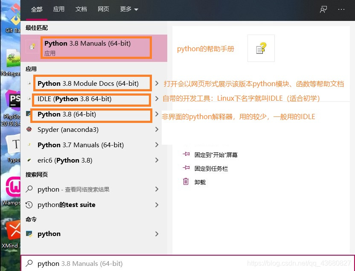Image resolution: width=355 pixels, height=271 pixels.
Task: Open eric6 (Python 3.8)
Action: tap(65, 160)
